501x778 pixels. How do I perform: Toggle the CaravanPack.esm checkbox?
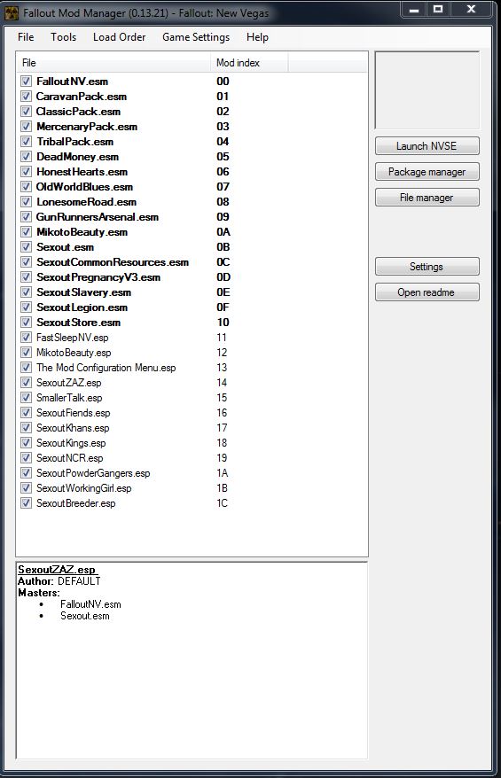27,97
